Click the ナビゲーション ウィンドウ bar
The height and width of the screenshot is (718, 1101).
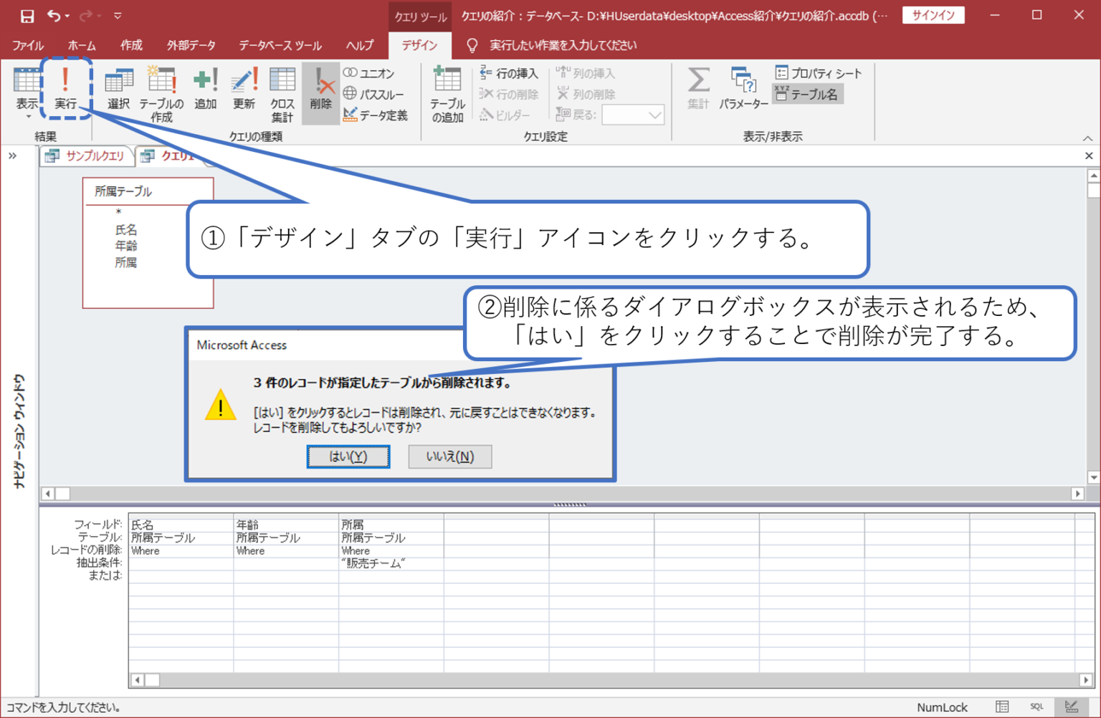(19, 431)
